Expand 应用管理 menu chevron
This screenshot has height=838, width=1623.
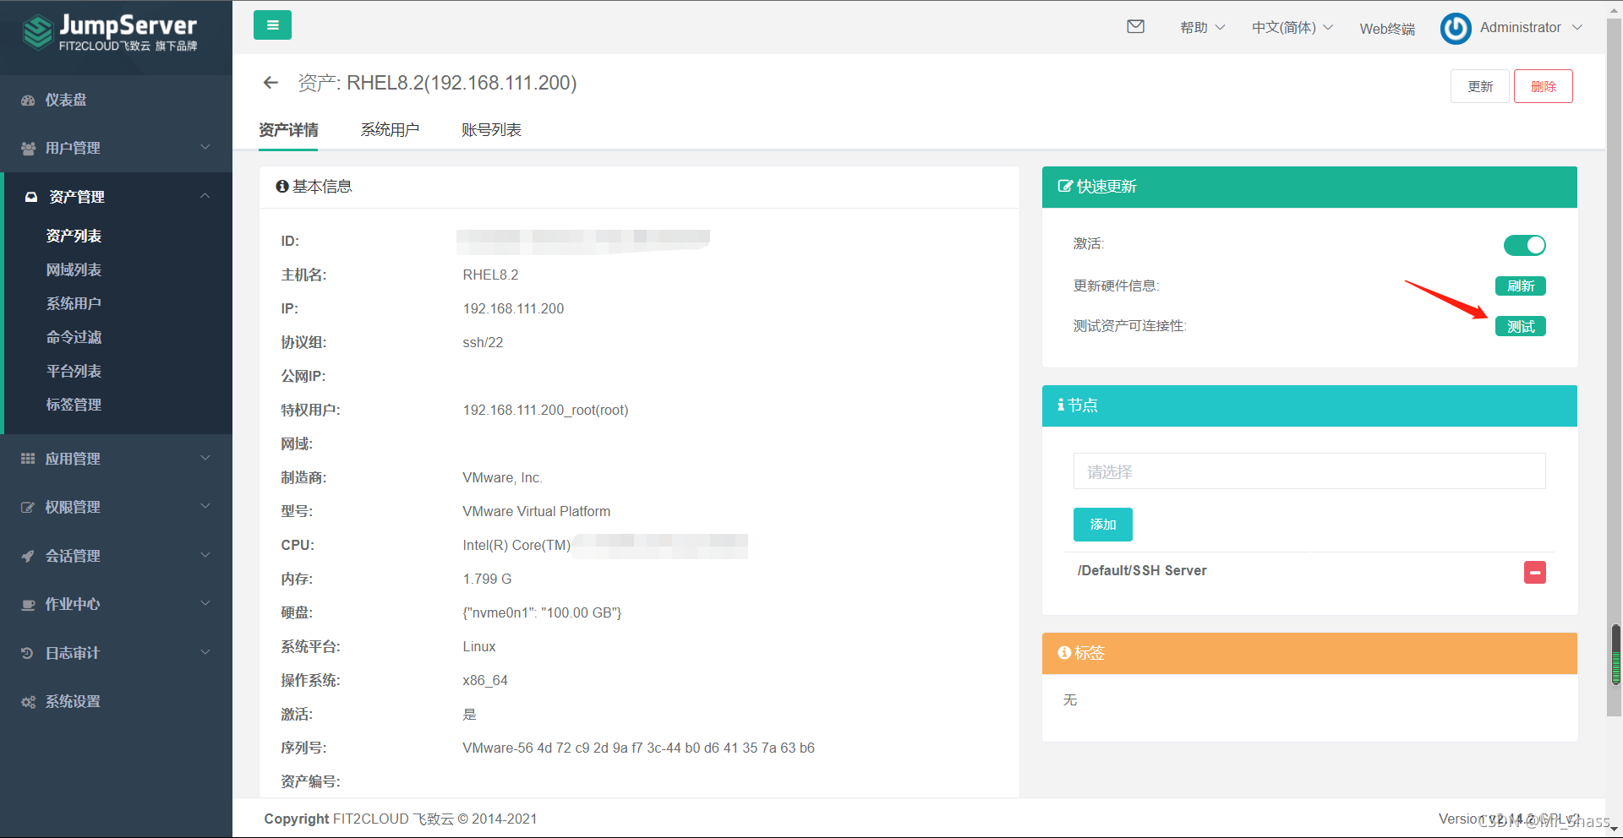point(205,458)
